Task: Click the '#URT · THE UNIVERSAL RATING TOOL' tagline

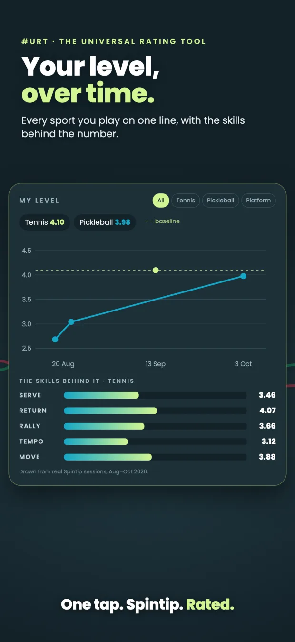Action: tap(114, 41)
